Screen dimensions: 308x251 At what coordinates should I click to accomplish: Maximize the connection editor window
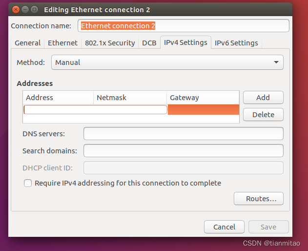click(x=34, y=10)
